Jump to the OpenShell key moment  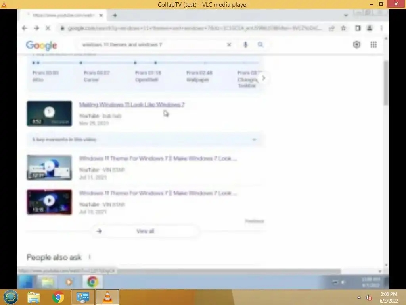[x=148, y=76]
